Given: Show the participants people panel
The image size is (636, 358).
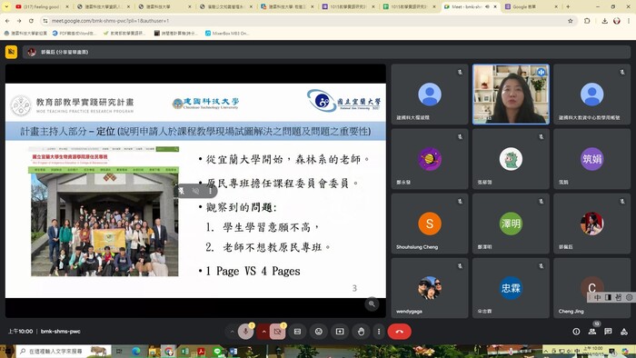Looking at the screenshot, I should 592,332.
